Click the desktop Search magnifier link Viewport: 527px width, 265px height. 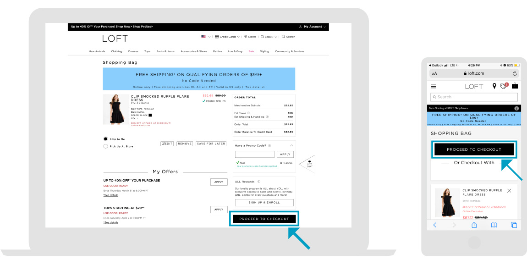pyautogui.click(x=288, y=37)
